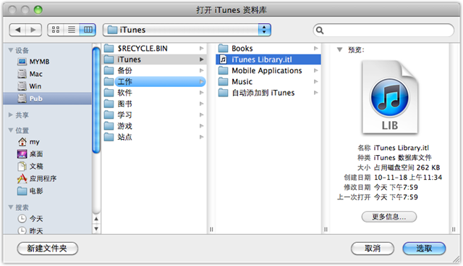Click the 修改日期 value 今天 下午7:59

[396, 187]
